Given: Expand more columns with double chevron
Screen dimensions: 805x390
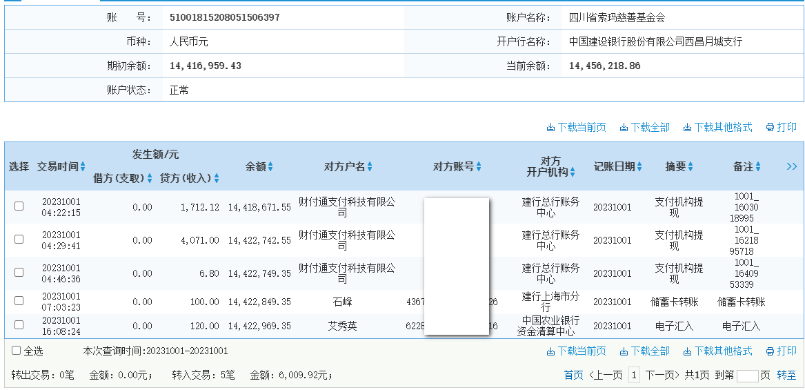Looking at the screenshot, I should [792, 166].
